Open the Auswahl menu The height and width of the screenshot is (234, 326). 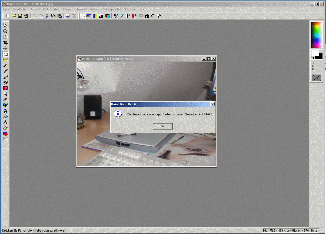(x=82, y=9)
